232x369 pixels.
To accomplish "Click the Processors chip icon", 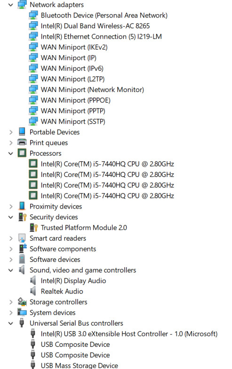I will (x=22, y=153).
